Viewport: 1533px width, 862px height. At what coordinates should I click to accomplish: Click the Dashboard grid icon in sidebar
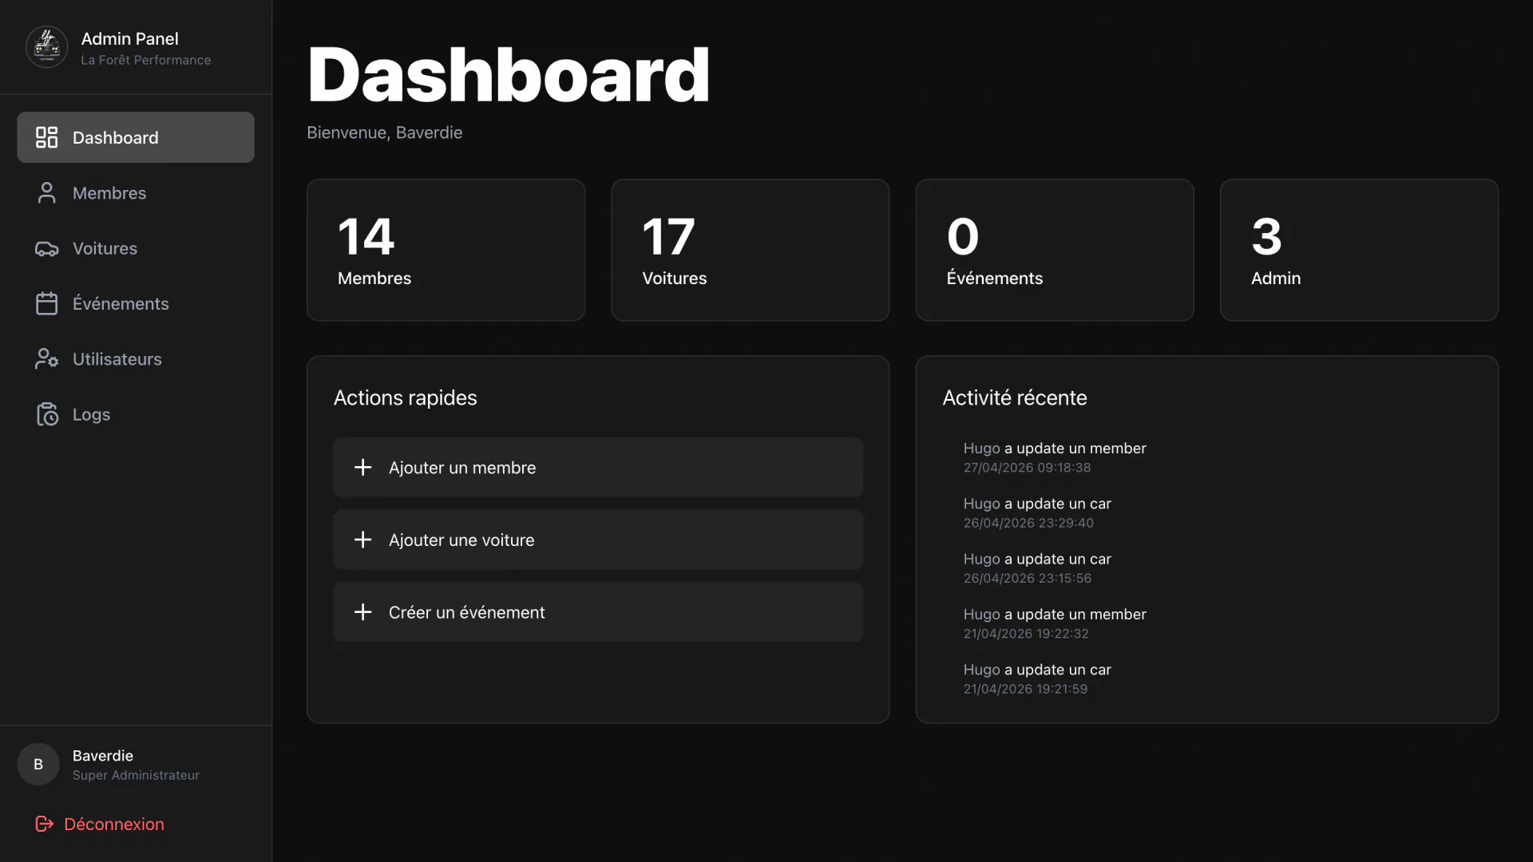(46, 137)
